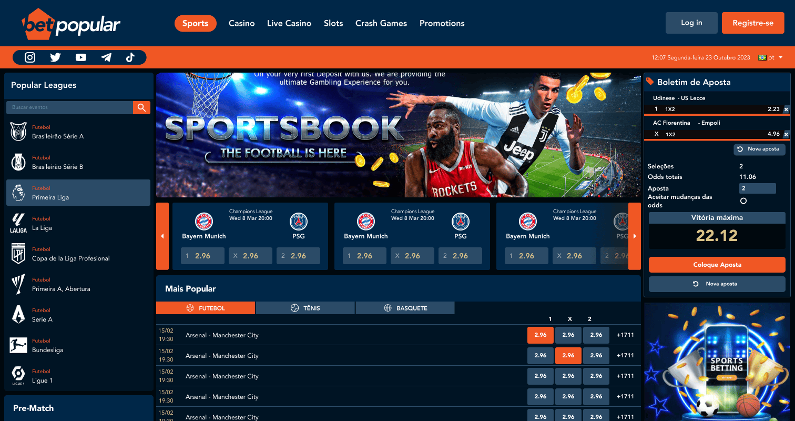Open the Telegram social icon
795x421 pixels.
point(106,57)
